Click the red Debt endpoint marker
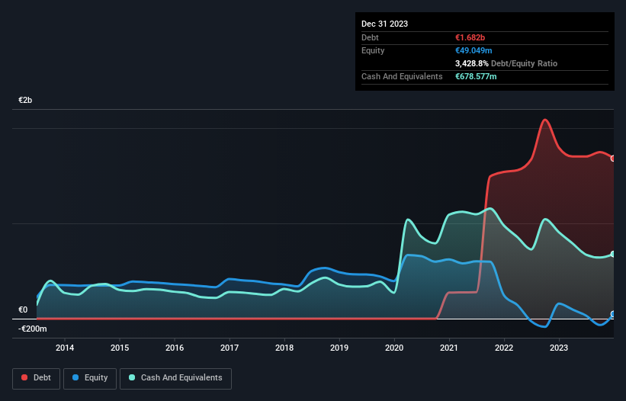This screenshot has height=401, width=626. 613,159
